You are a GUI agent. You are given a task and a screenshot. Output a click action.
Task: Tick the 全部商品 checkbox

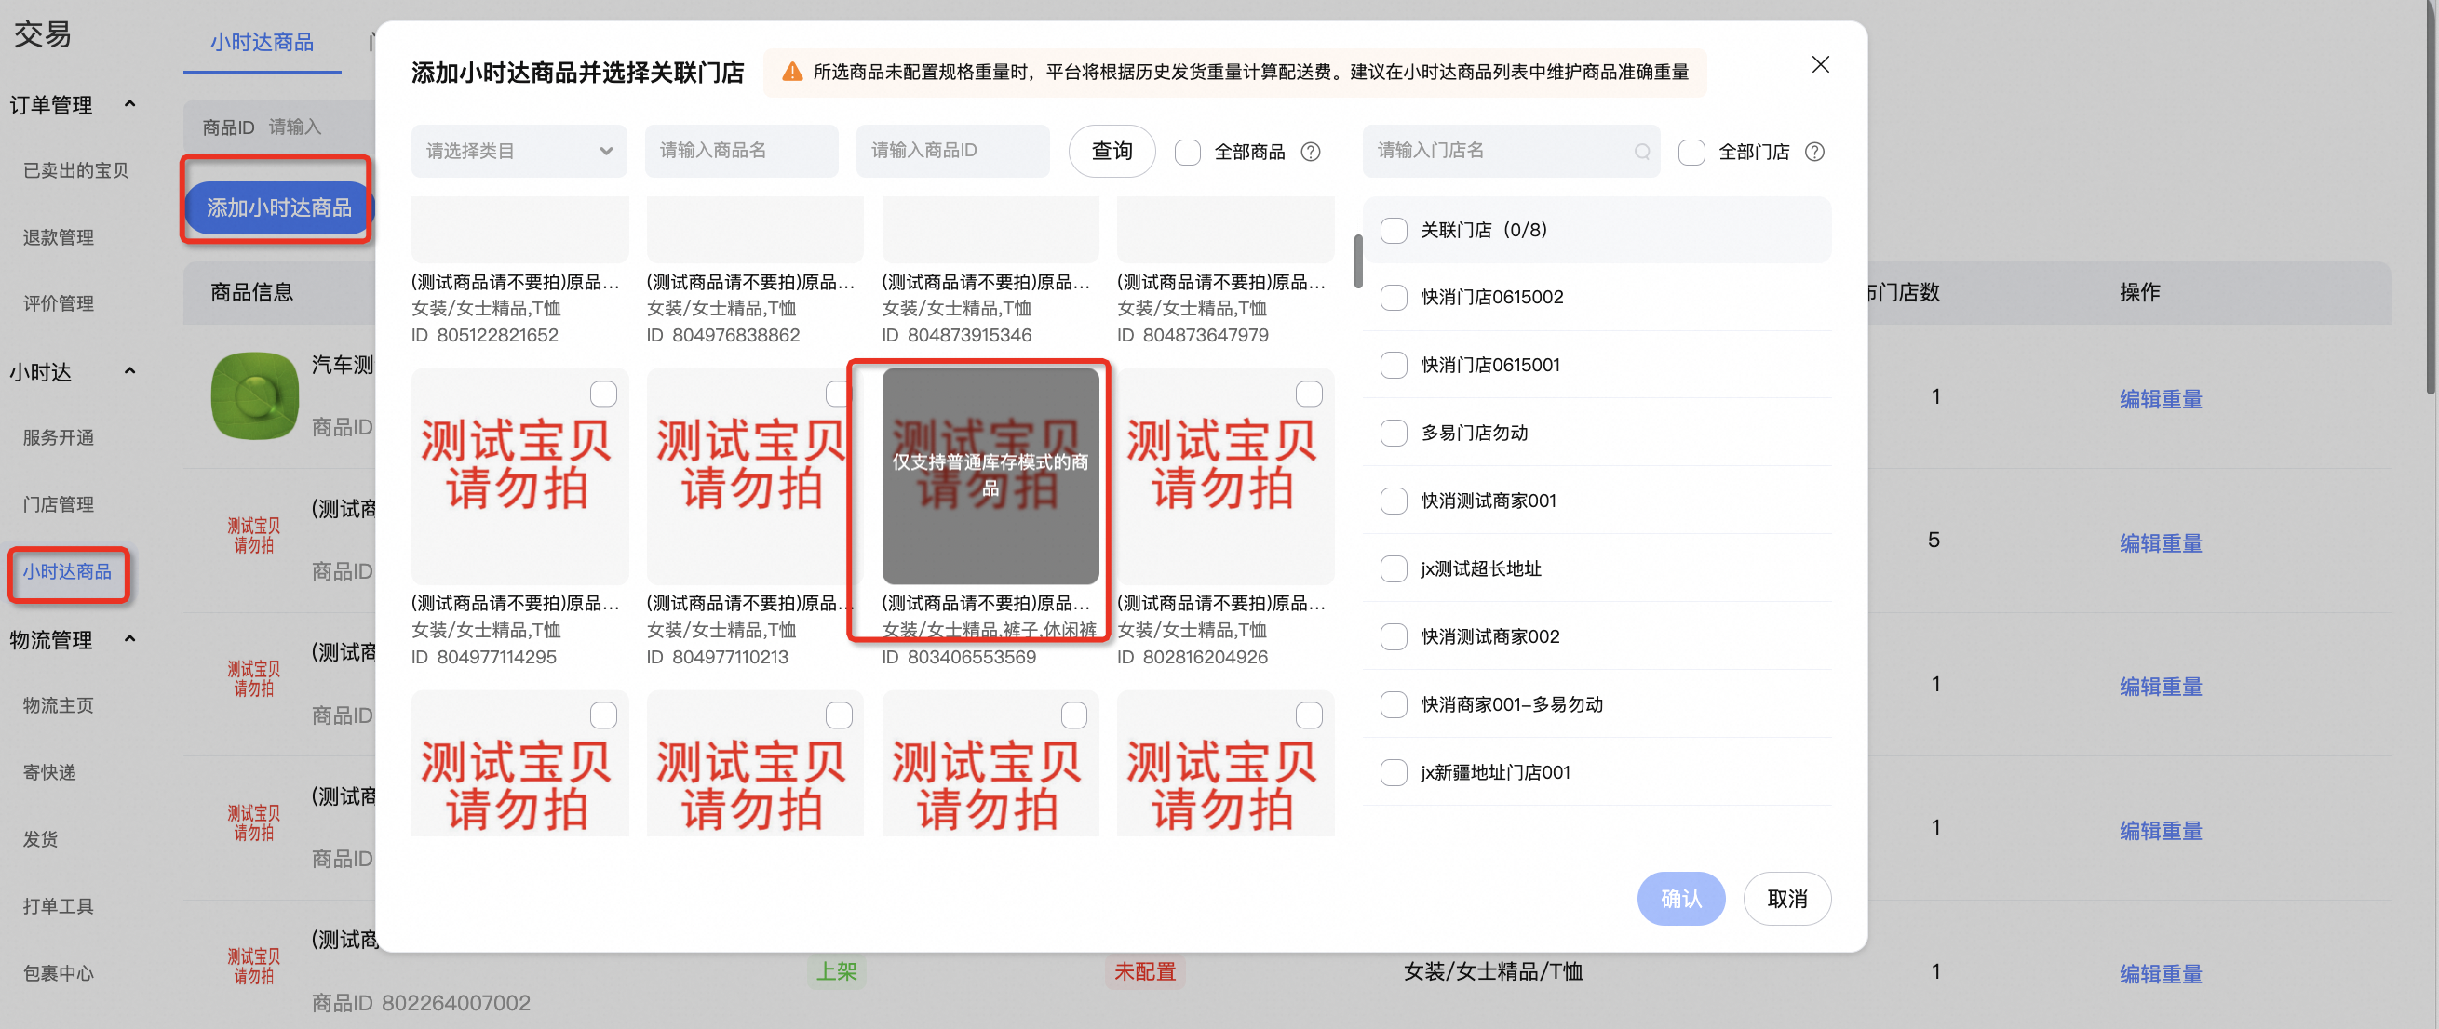point(1187,152)
